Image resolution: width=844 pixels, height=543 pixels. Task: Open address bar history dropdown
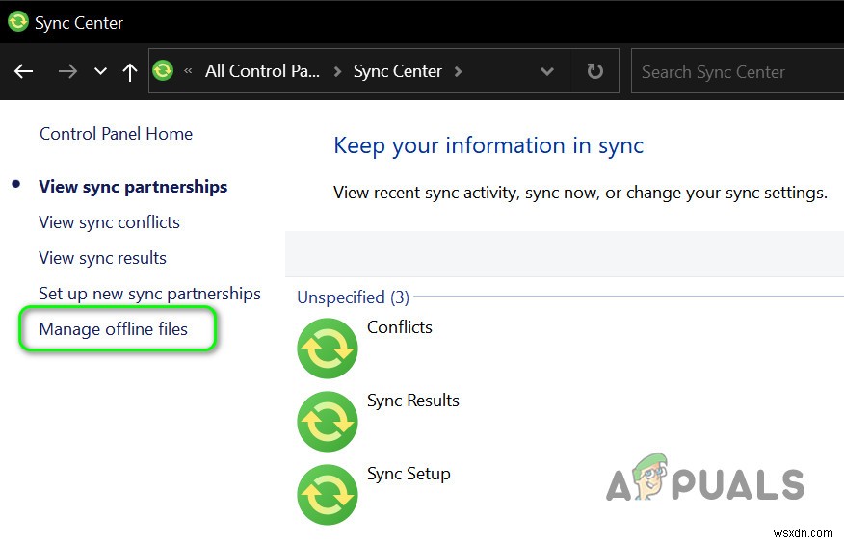pos(547,71)
